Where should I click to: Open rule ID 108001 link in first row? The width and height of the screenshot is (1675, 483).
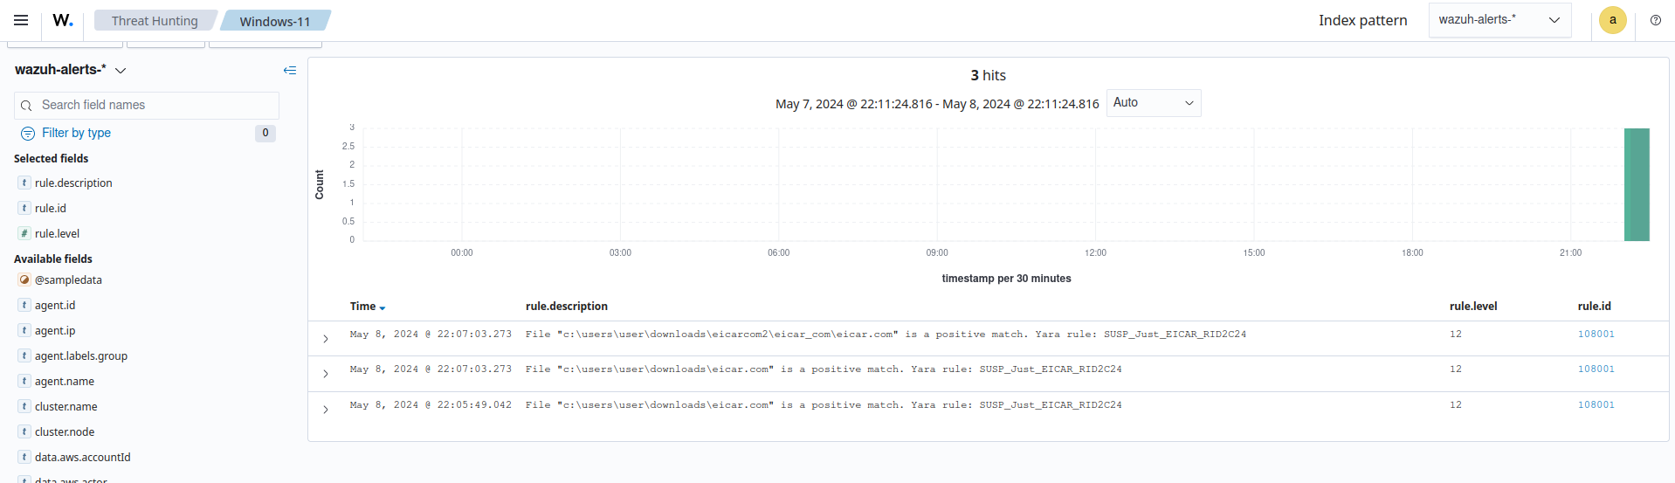coord(1596,335)
